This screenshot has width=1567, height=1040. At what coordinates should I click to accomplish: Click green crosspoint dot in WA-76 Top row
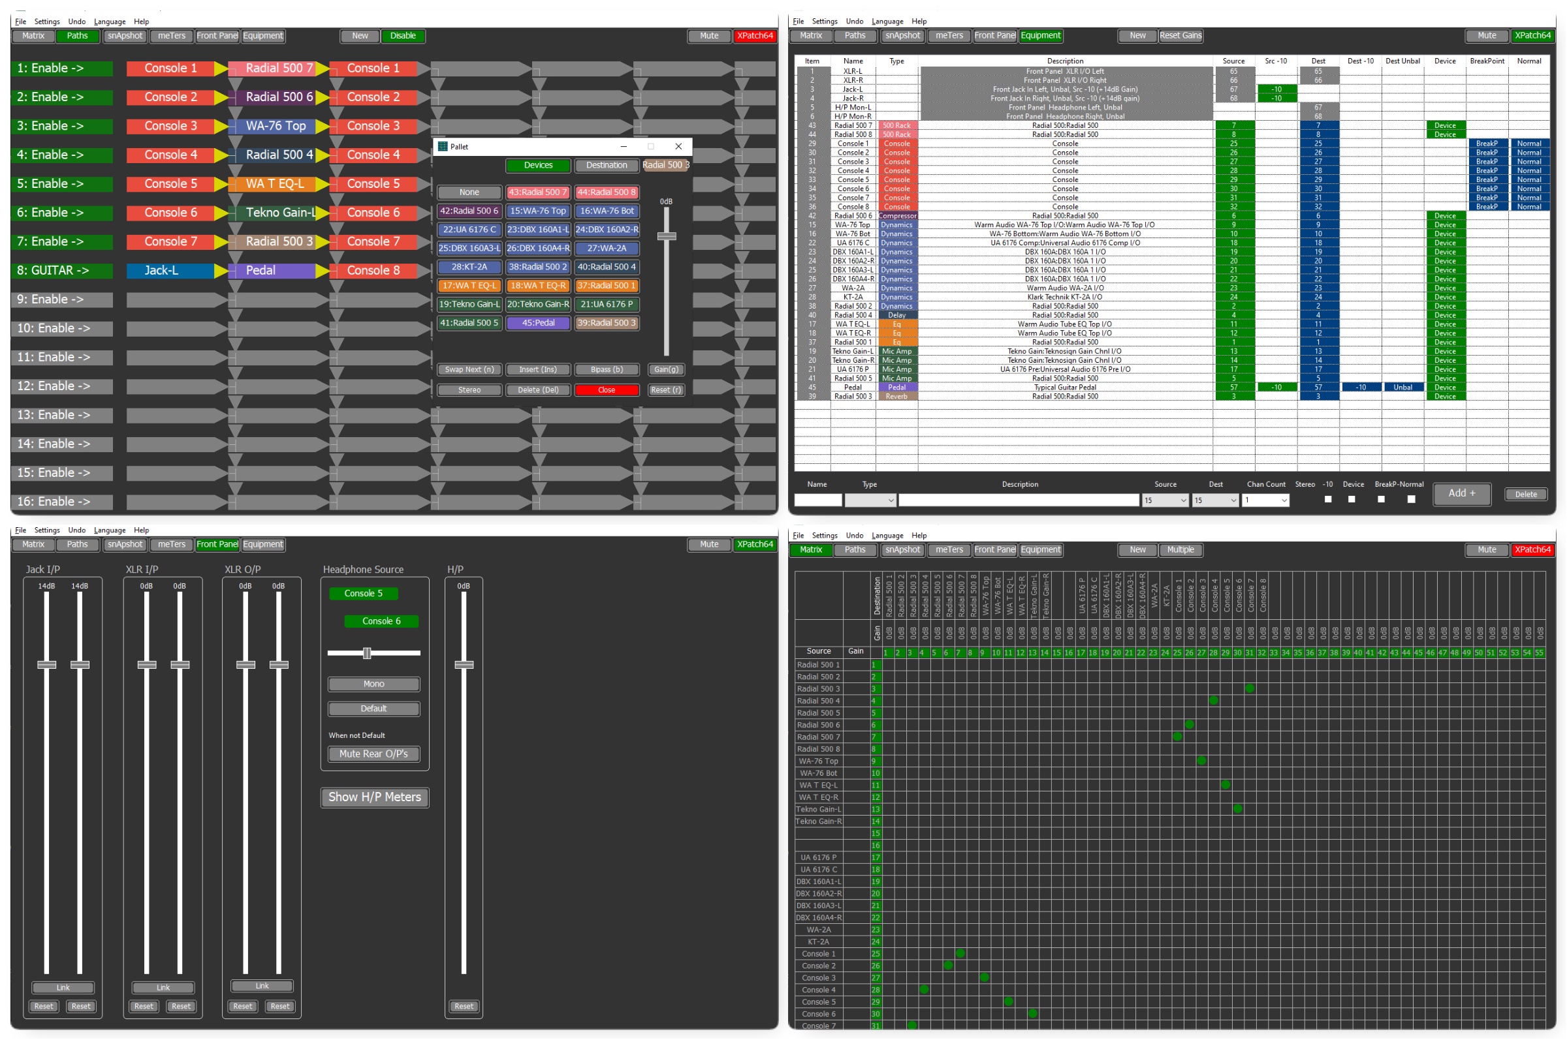(1201, 761)
